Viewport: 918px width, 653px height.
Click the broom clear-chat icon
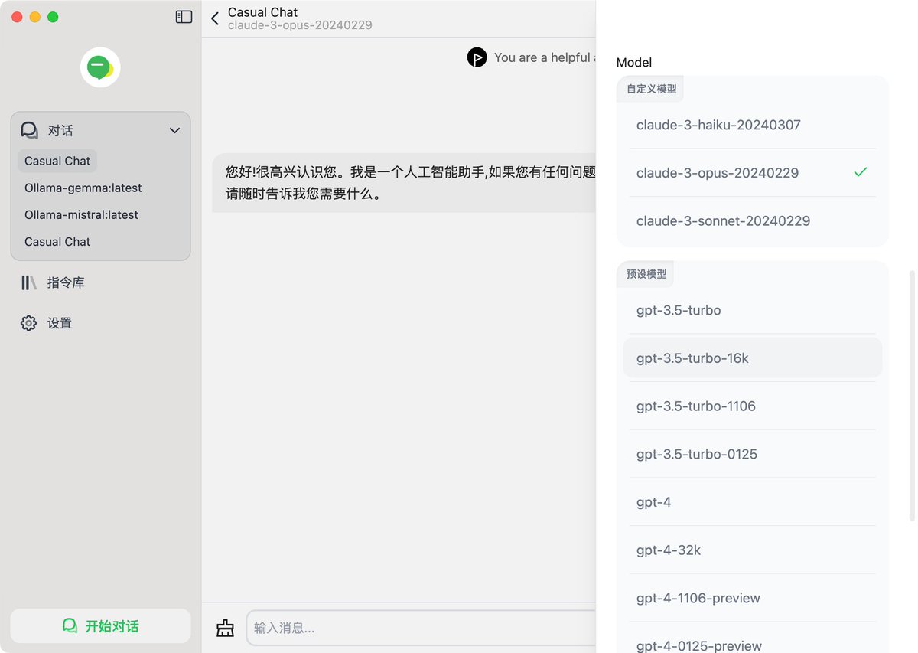tap(225, 628)
